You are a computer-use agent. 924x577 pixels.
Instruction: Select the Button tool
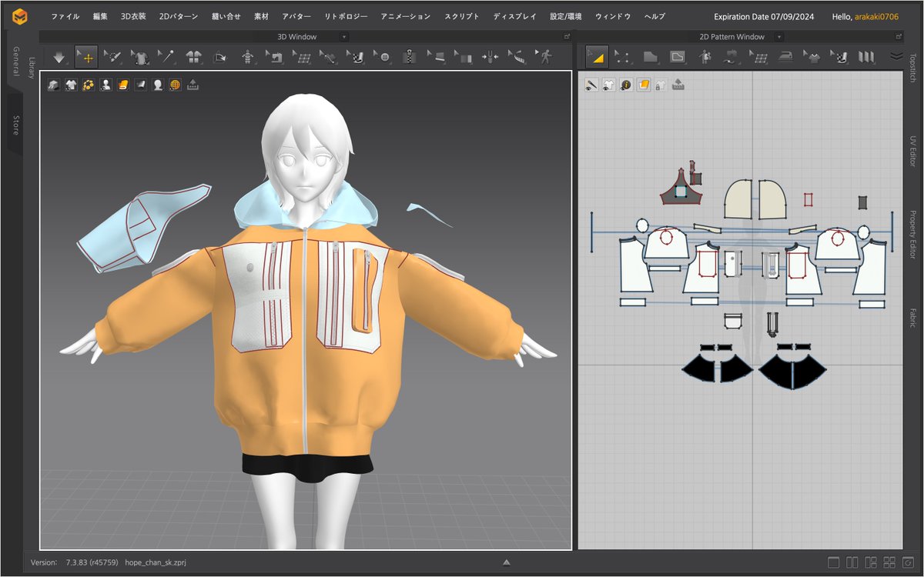(x=383, y=57)
